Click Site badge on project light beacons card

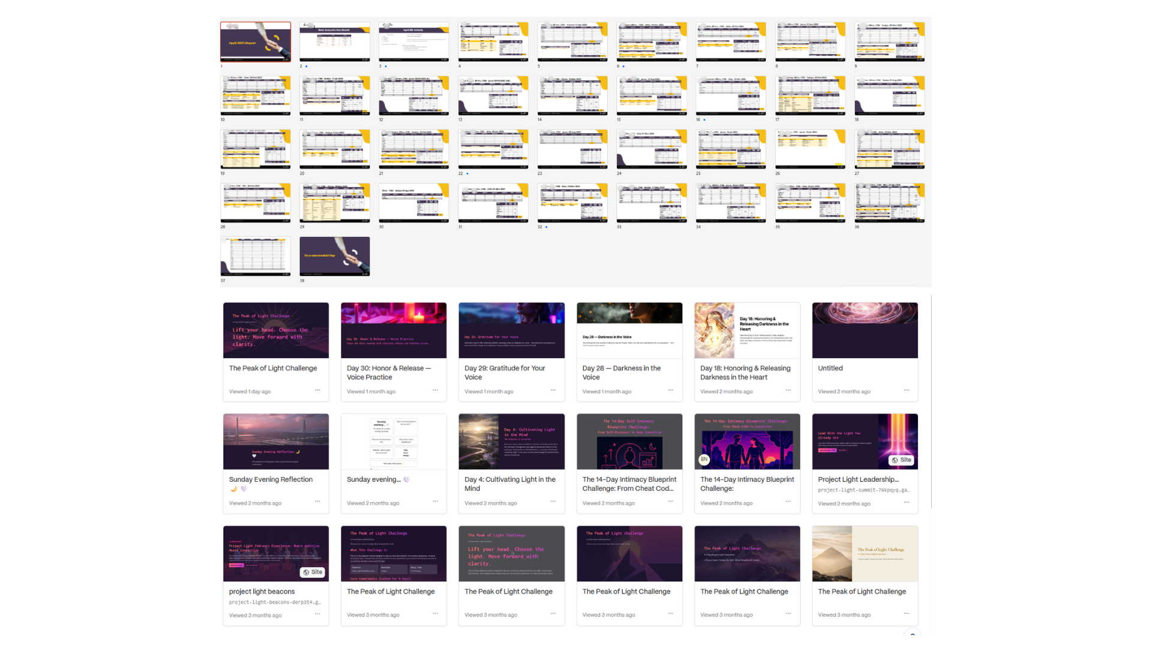[x=313, y=572]
